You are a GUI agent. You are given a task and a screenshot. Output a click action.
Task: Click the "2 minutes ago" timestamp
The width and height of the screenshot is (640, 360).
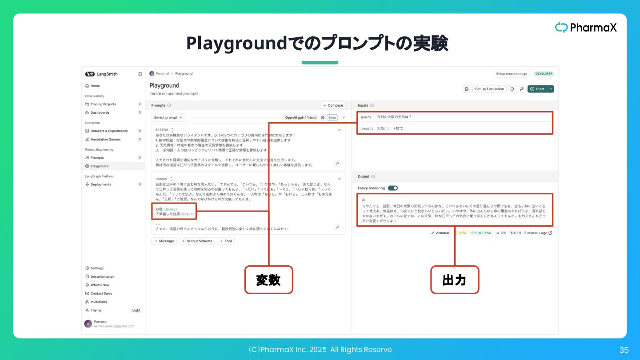[536, 233]
